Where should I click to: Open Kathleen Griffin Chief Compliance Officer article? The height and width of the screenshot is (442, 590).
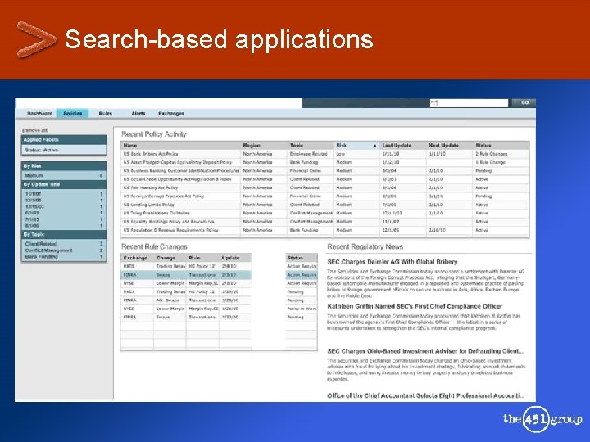(x=415, y=306)
